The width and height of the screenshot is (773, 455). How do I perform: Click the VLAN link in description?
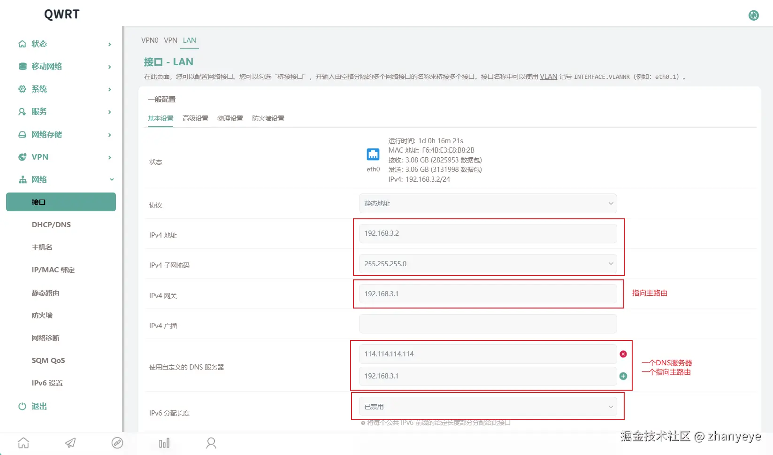coord(548,77)
